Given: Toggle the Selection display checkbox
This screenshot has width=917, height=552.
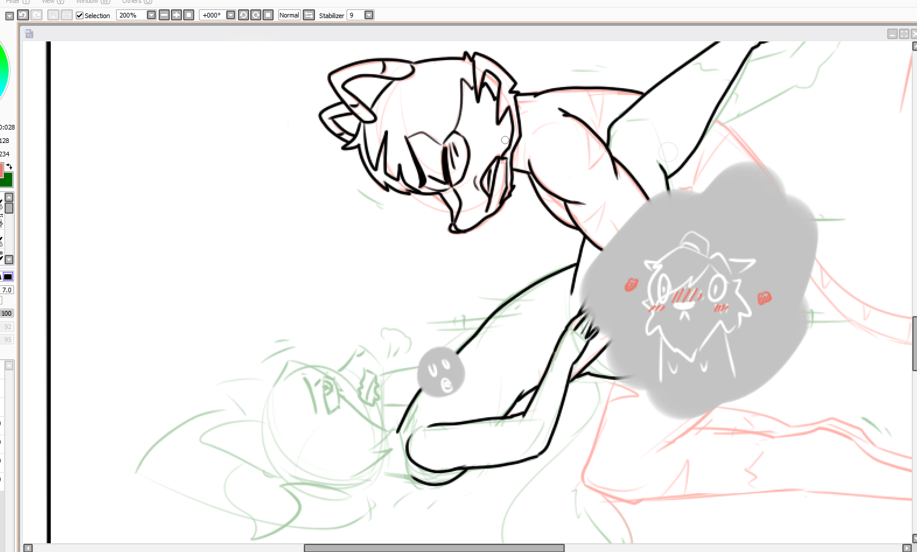Looking at the screenshot, I should (80, 16).
